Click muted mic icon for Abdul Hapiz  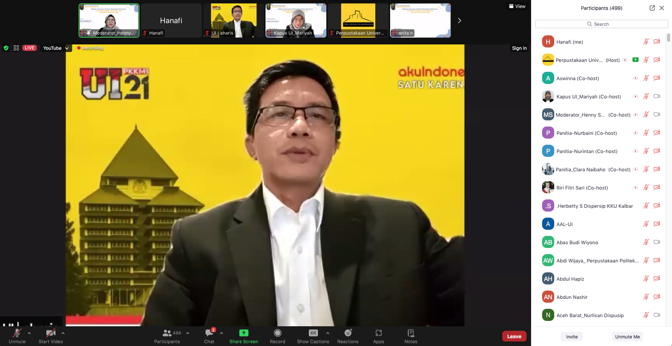click(646, 279)
